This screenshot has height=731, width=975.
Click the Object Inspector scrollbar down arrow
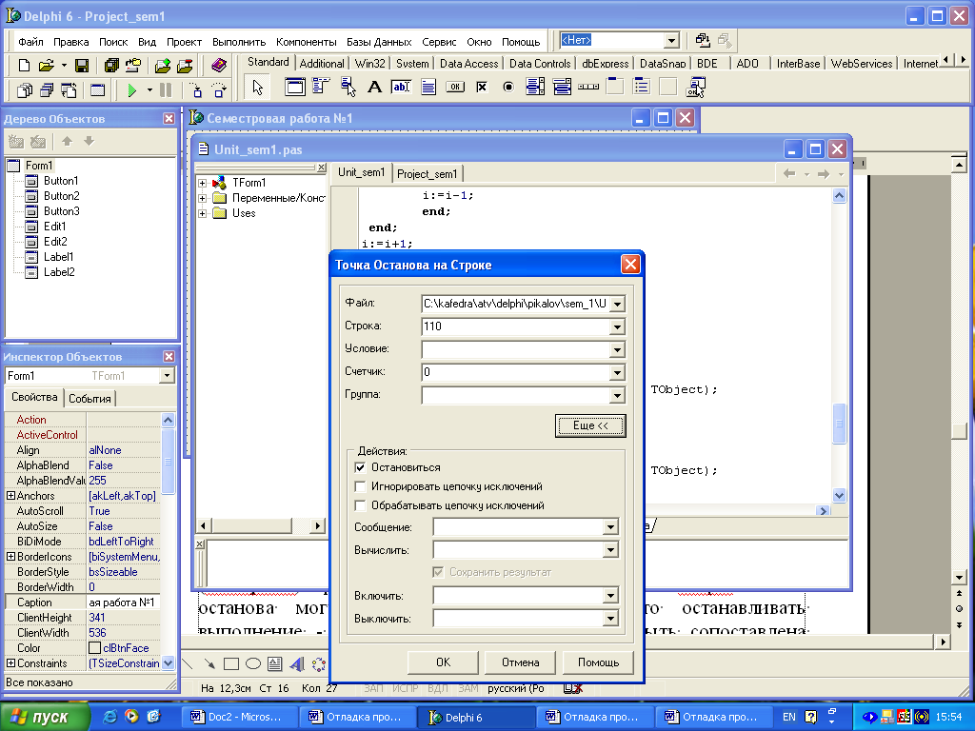click(168, 663)
